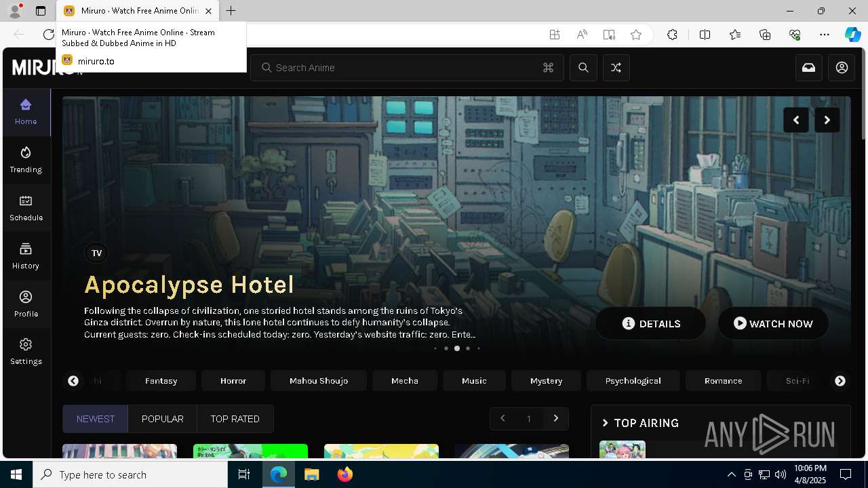Screen dimensions: 868x488
Task: Open the Schedule sidebar section
Action: coord(26,208)
